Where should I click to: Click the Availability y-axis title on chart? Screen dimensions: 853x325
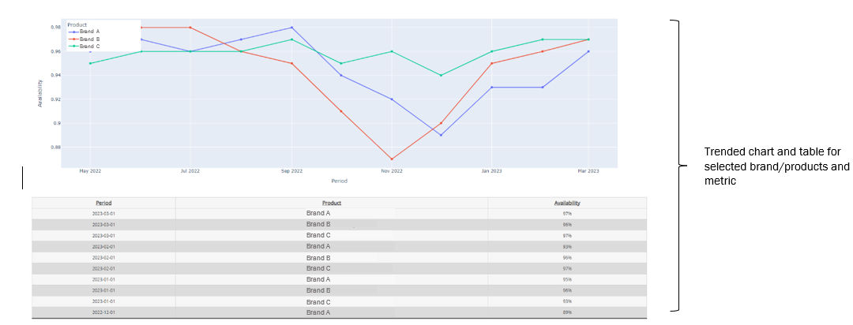[x=40, y=92]
